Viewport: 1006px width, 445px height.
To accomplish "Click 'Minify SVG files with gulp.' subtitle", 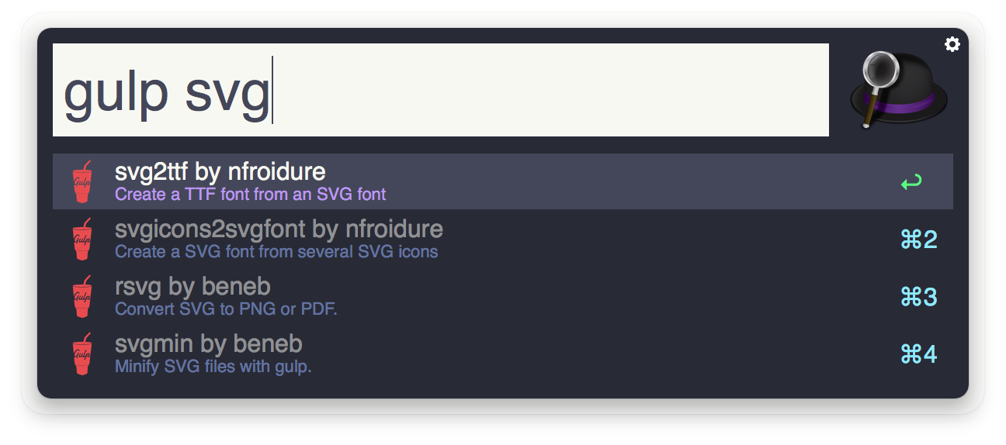I will click(x=213, y=366).
